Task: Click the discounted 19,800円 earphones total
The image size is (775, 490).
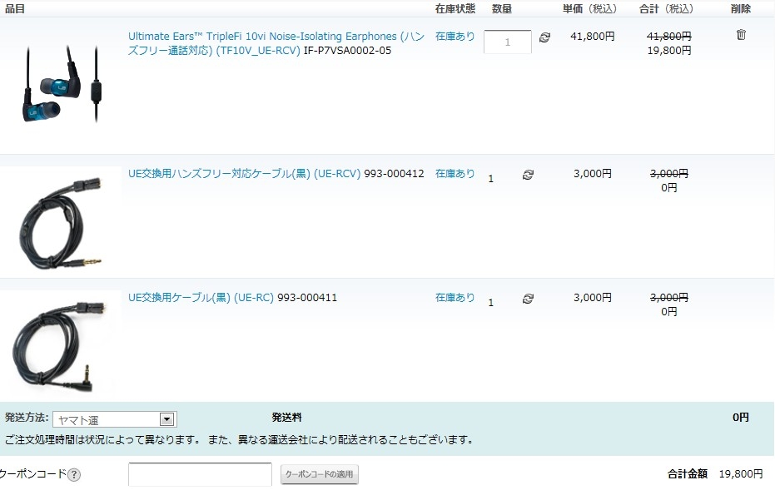Action: (669, 51)
